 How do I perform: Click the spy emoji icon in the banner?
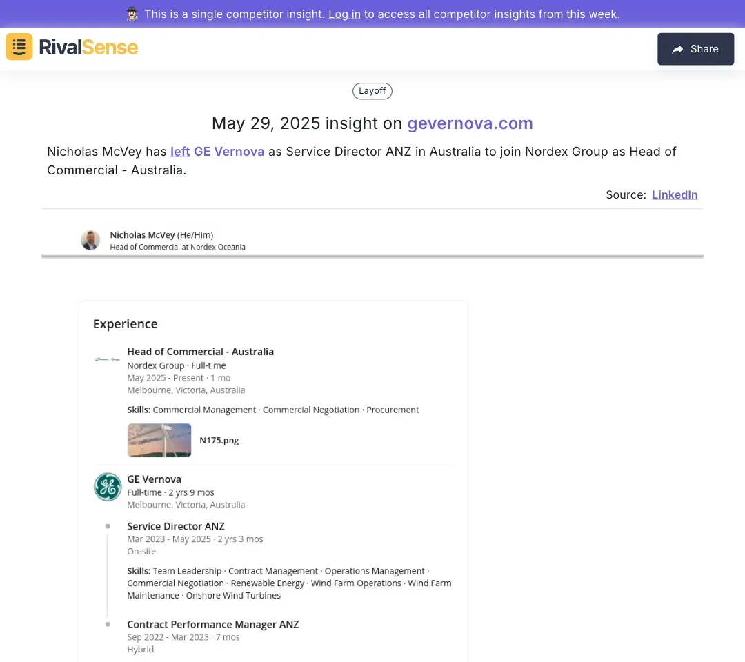[132, 14]
